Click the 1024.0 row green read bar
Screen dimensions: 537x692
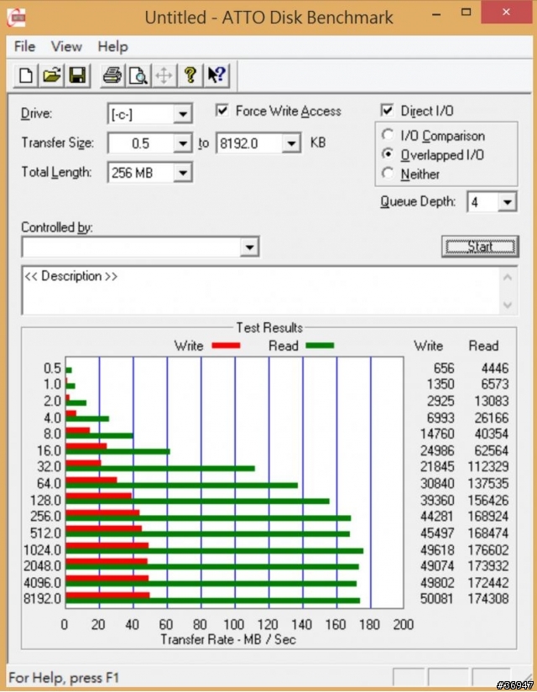[x=215, y=551]
